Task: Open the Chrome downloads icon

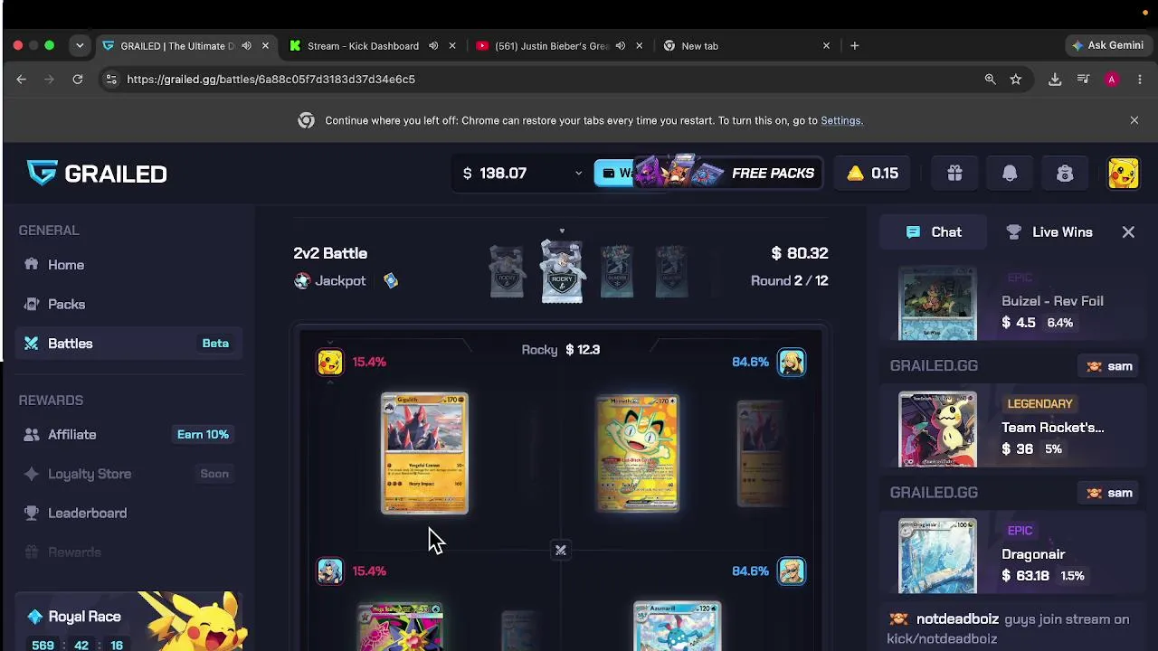Action: tap(1055, 80)
